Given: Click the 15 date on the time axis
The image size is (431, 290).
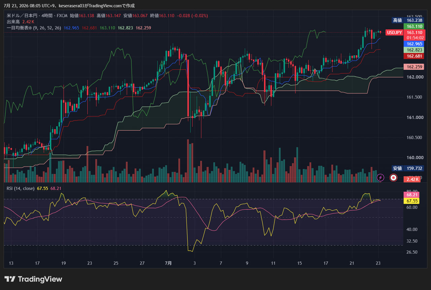Looking at the screenshot, I should [x=299, y=263].
